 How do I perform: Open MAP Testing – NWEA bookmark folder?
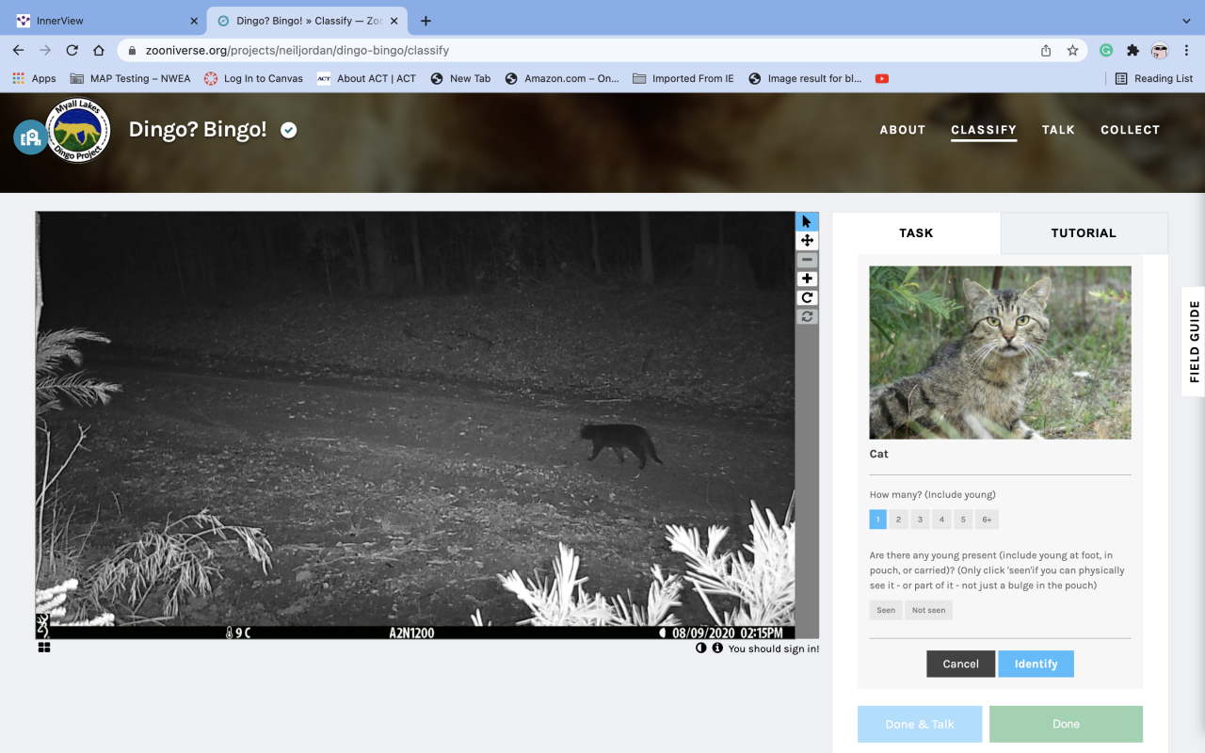[x=130, y=78]
